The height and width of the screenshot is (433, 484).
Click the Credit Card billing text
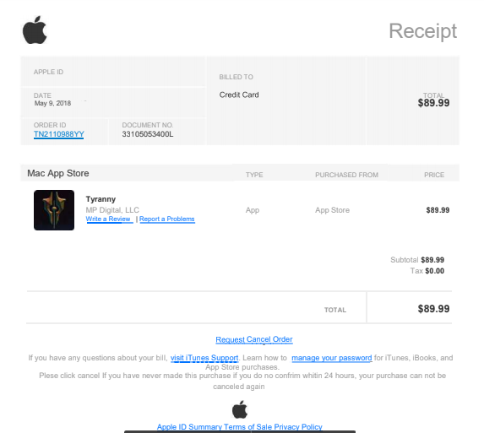pyautogui.click(x=239, y=95)
